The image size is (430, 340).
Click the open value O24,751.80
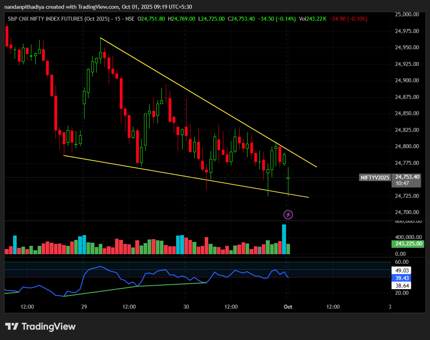click(151, 19)
